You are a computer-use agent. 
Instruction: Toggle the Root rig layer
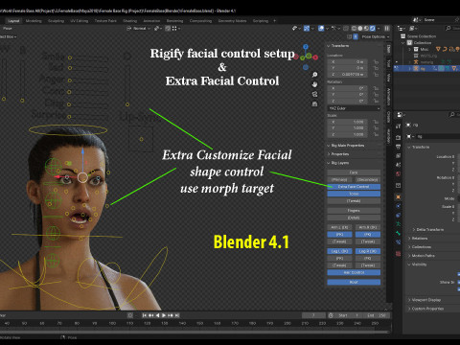354,282
